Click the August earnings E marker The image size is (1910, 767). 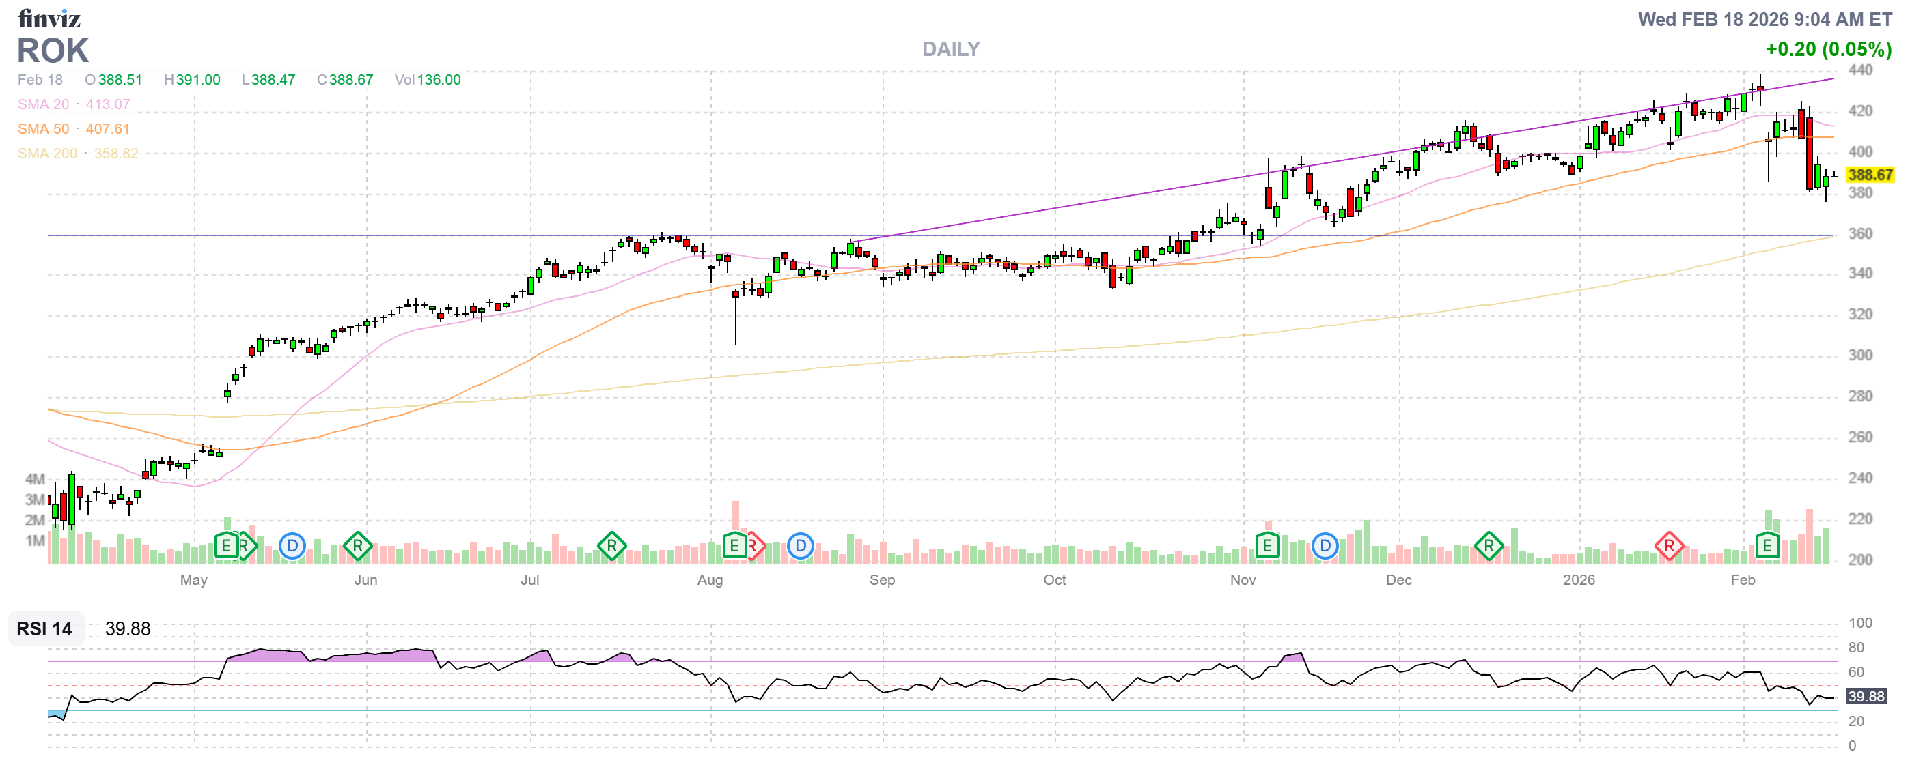click(x=734, y=547)
